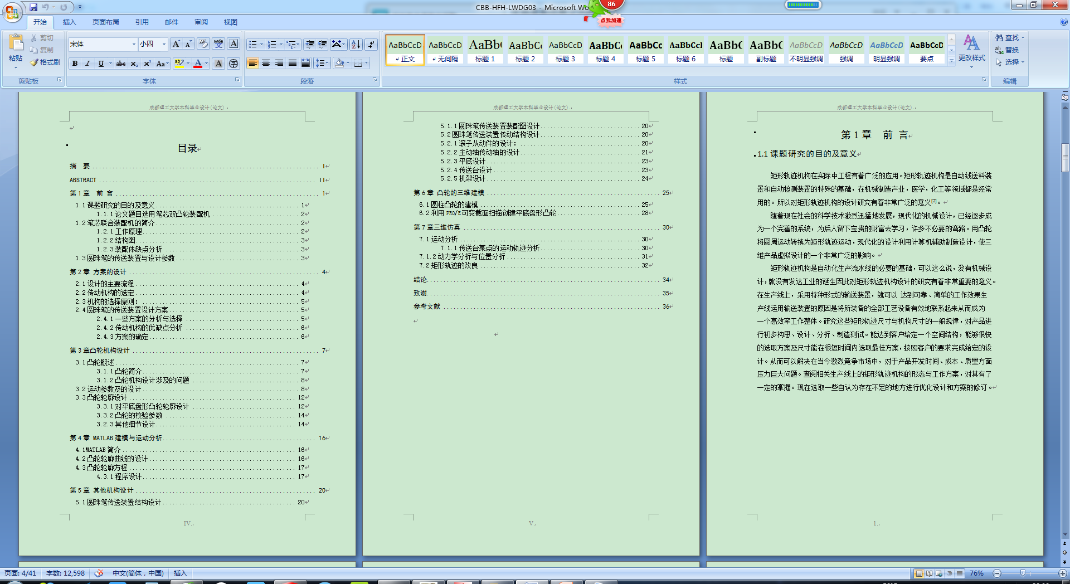1070x584 pixels.
Task: Click the Enclosed Characters icon
Action: click(x=234, y=64)
